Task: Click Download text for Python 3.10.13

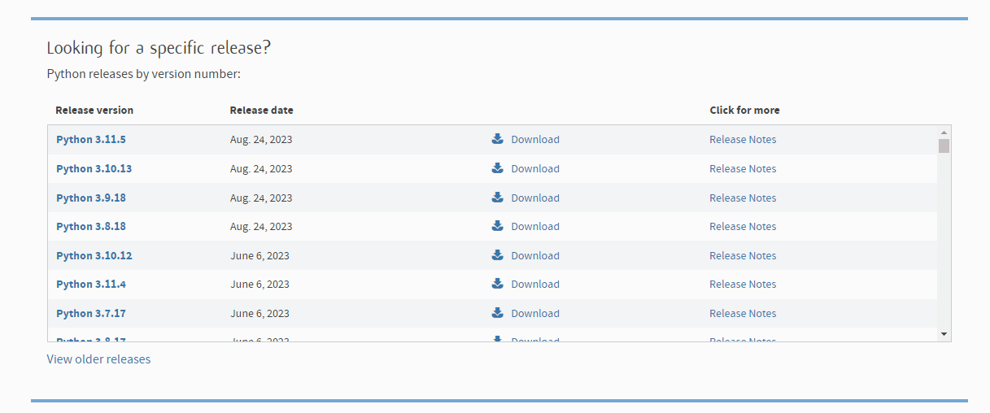Action: click(x=535, y=168)
